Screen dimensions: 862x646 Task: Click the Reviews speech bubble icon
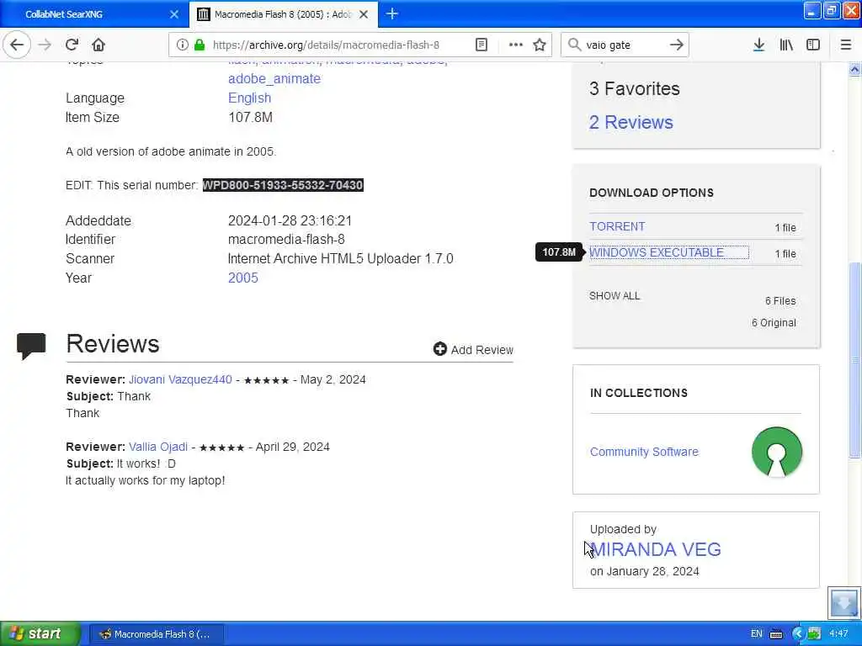point(31,345)
